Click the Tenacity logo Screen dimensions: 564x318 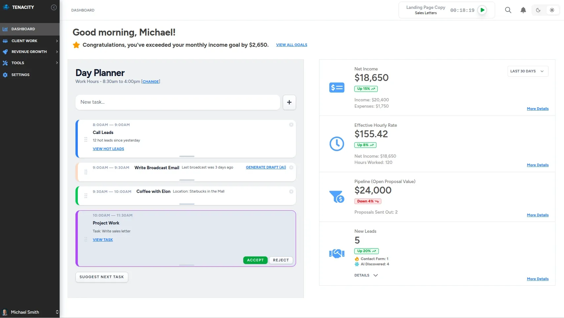tap(6, 7)
